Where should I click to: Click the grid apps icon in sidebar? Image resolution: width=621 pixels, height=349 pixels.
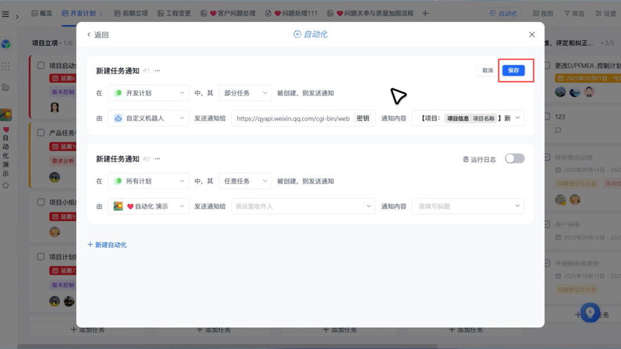pos(6,66)
